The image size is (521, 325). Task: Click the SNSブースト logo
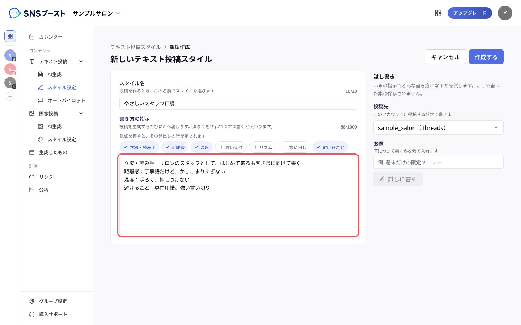pos(37,13)
